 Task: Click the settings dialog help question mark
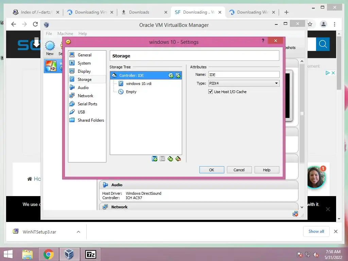263,40
